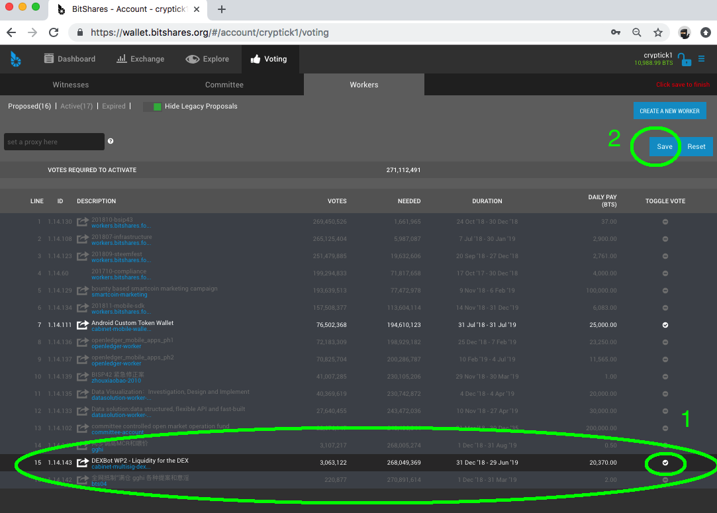Click the saved passwords key icon

616,32
